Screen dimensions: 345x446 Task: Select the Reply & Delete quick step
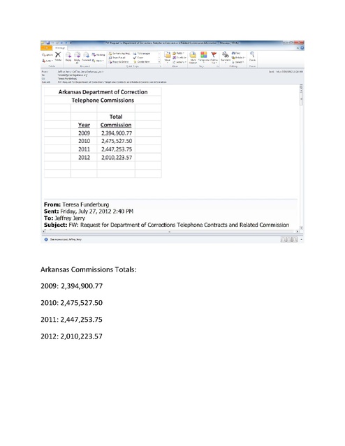tap(119, 61)
